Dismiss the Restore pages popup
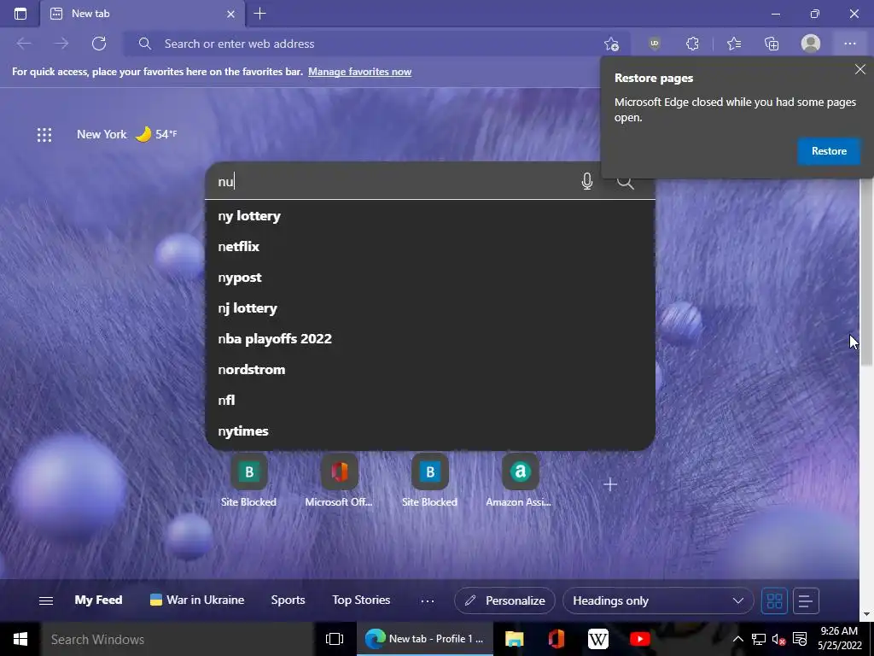Image resolution: width=874 pixels, height=656 pixels. (x=860, y=69)
